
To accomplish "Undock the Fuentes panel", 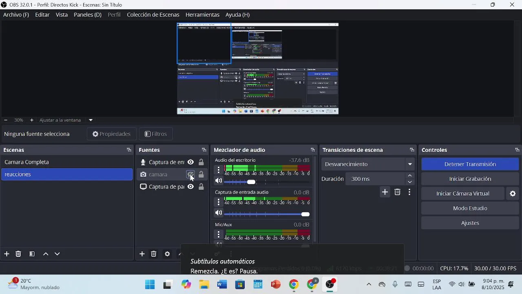I will [204, 150].
